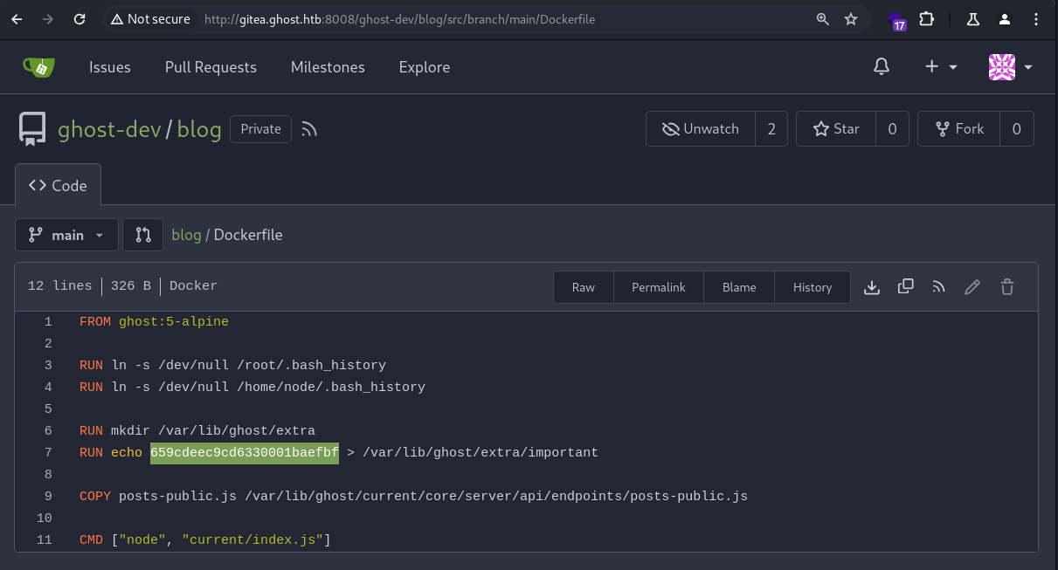
Task: Open the Pull Requests page
Action: 211,67
